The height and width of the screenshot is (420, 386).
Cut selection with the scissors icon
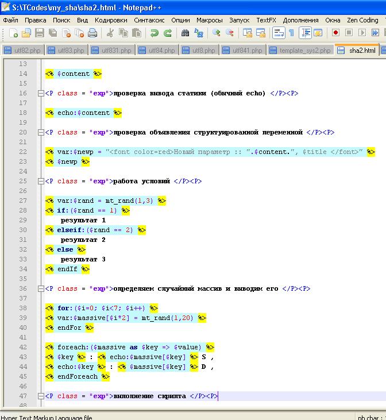click(x=110, y=33)
